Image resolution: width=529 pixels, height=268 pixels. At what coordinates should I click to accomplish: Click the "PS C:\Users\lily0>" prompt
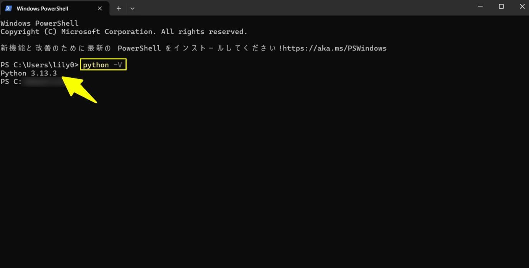click(x=39, y=65)
